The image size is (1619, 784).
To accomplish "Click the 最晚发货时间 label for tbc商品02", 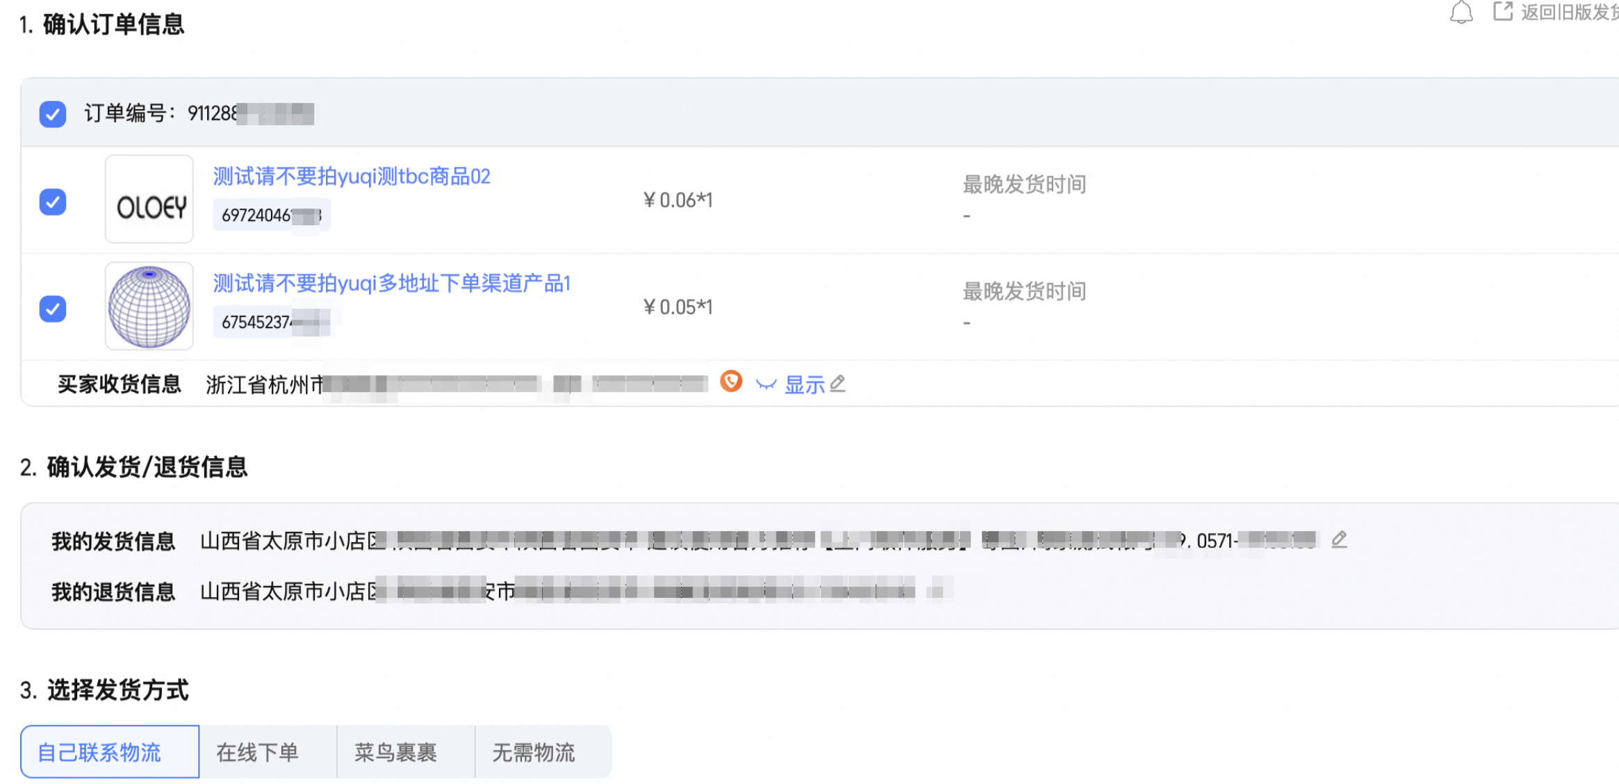I will click(x=1024, y=185).
